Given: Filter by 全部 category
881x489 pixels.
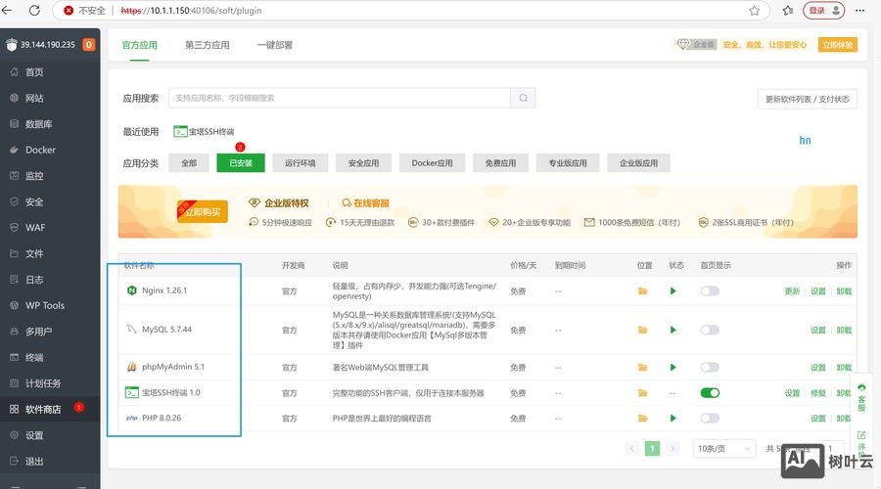Looking at the screenshot, I should (x=189, y=162).
